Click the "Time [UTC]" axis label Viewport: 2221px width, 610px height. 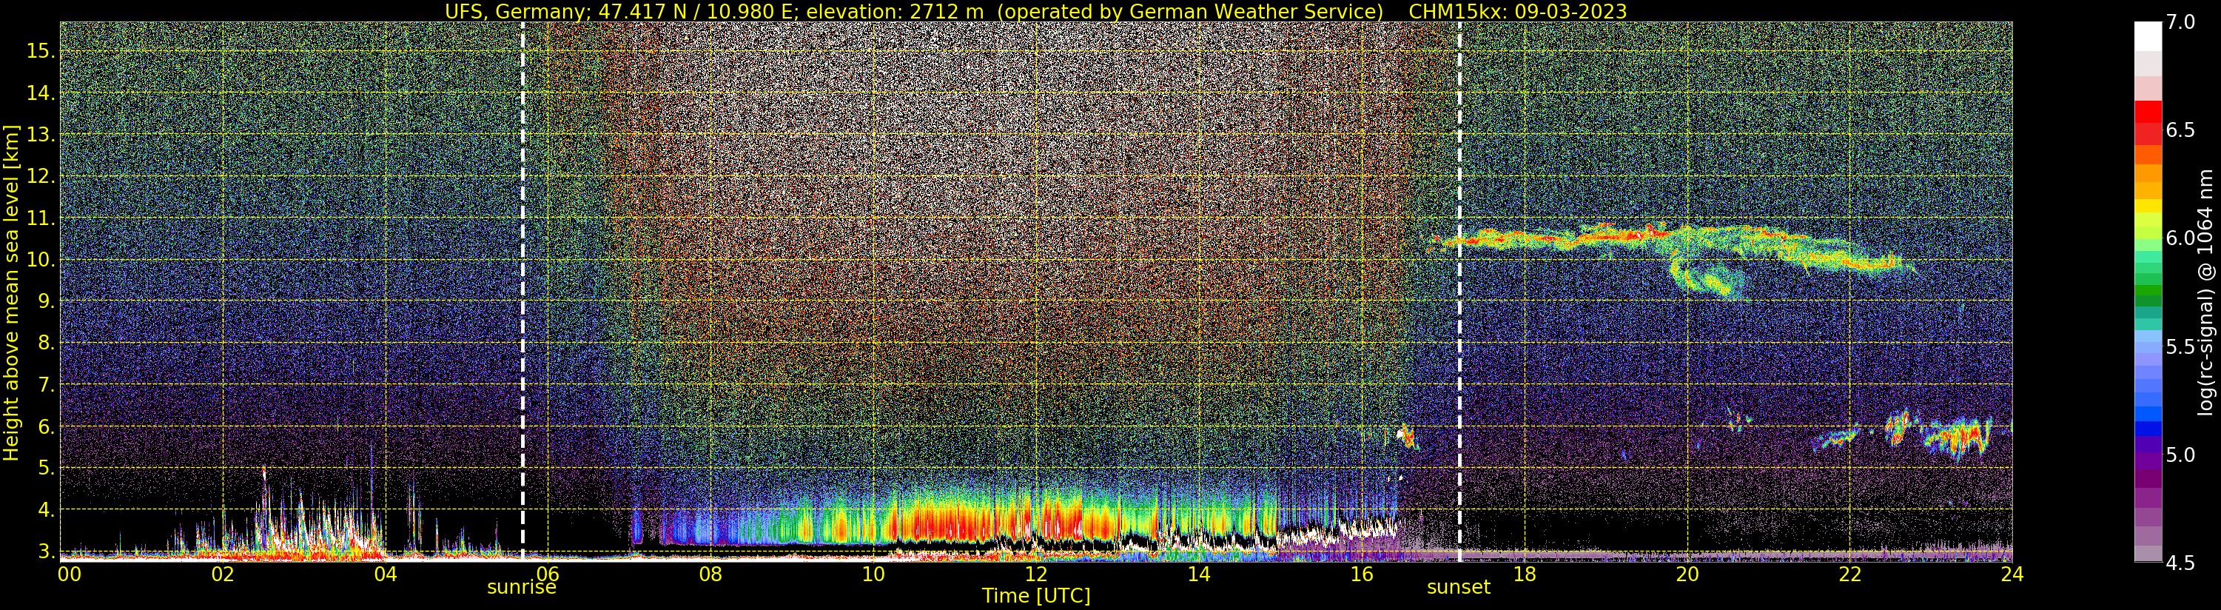click(1036, 596)
